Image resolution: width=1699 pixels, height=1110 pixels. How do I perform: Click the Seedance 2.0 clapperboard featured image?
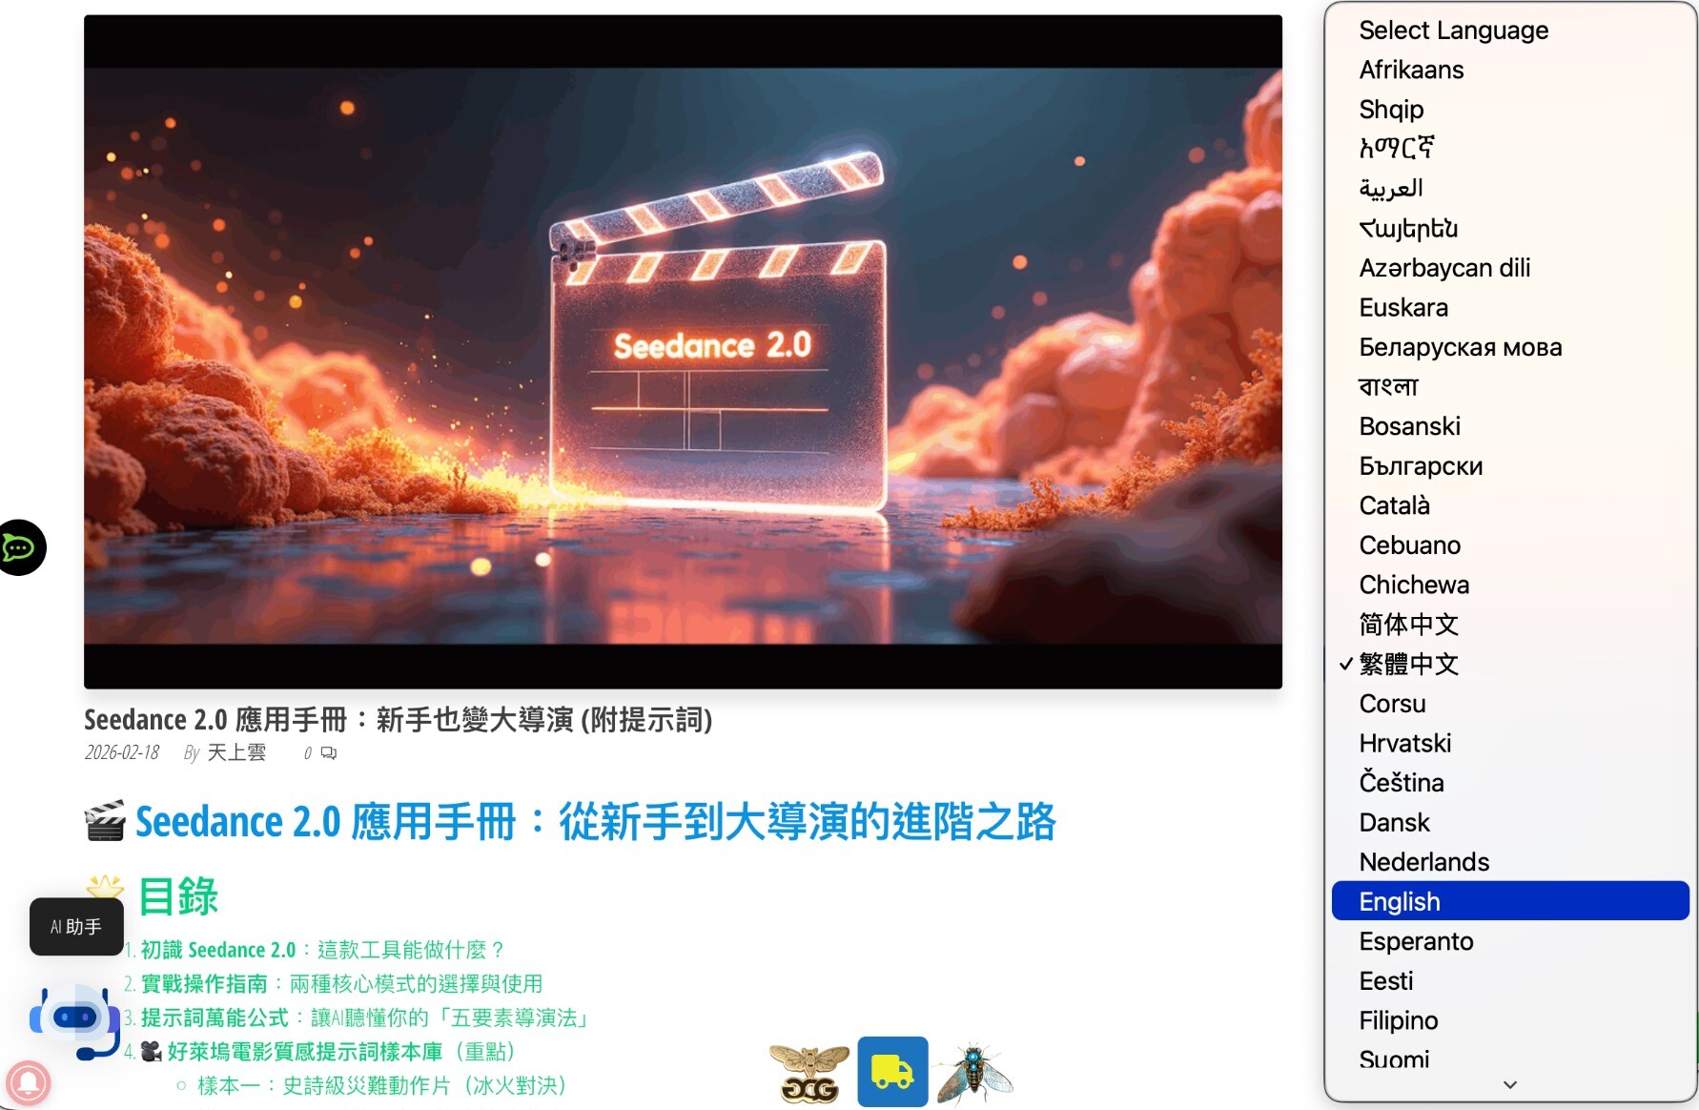tap(683, 352)
